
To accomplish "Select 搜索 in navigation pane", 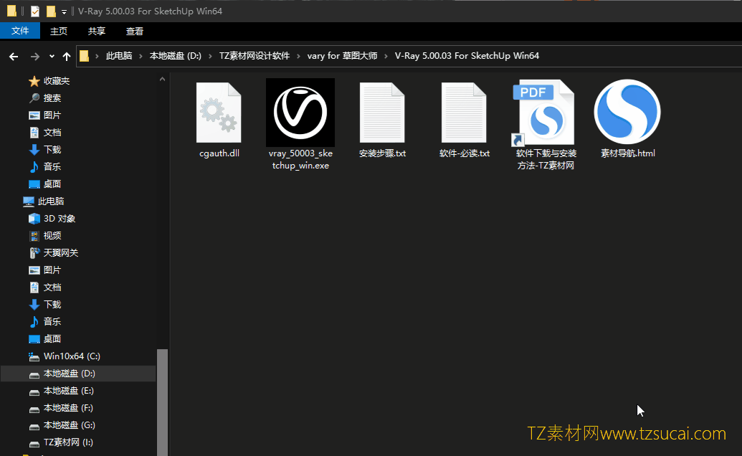I will 52,98.
